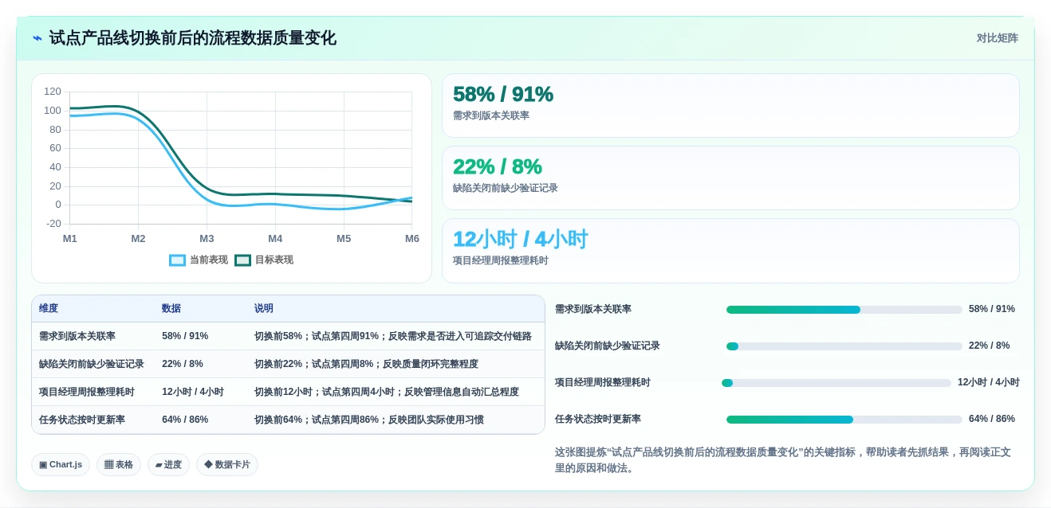1051x508 pixels.
Task: Click the 12小时 / 4小时 metric card
Action: (730, 251)
